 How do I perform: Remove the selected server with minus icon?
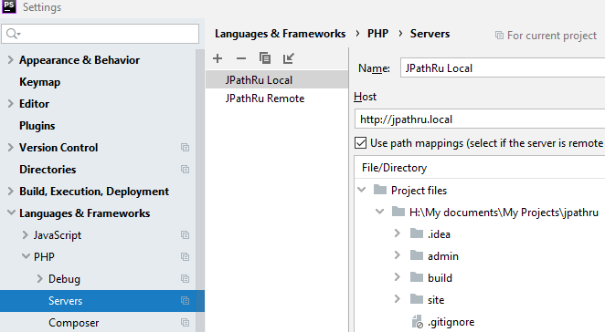241,58
